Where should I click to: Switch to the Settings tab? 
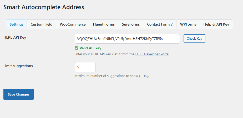16,24
